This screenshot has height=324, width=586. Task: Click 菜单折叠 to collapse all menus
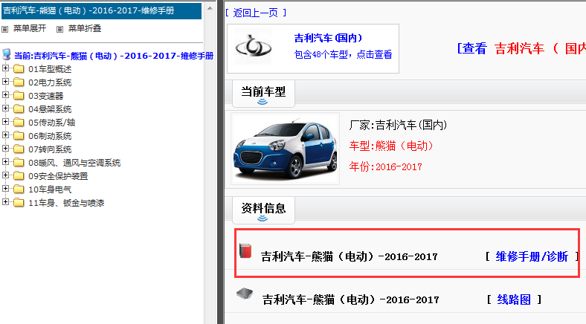click(x=85, y=29)
